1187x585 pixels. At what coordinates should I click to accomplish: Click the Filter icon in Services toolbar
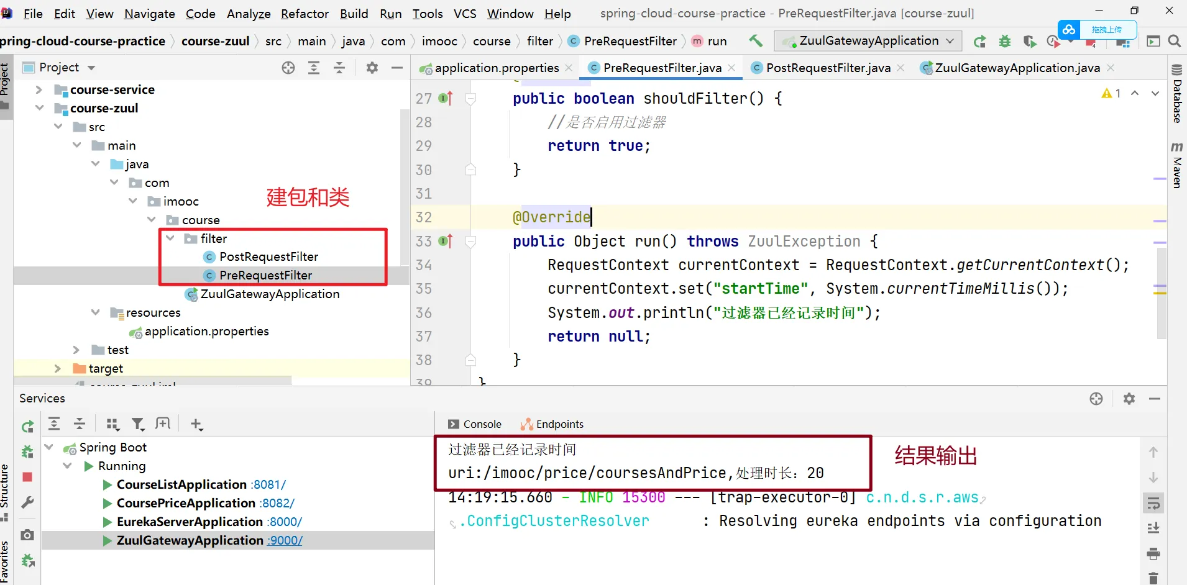click(138, 424)
